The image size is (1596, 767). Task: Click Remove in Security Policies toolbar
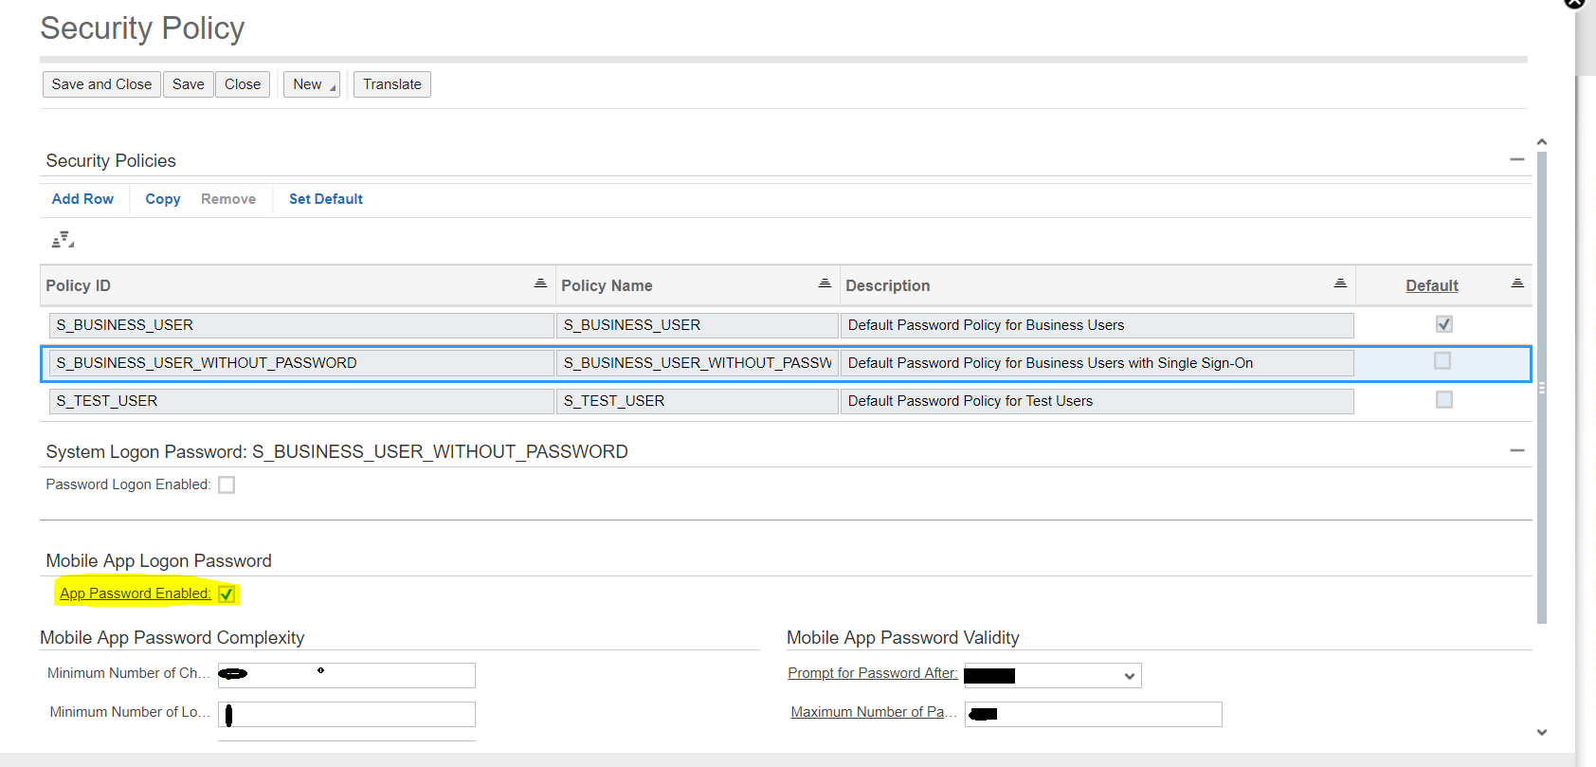[228, 199]
